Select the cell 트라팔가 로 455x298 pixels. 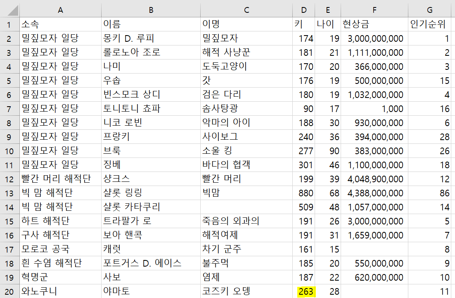click(x=151, y=221)
